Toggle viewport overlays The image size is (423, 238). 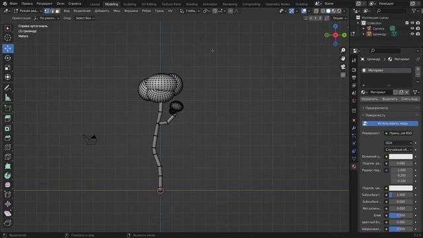[x=304, y=11]
